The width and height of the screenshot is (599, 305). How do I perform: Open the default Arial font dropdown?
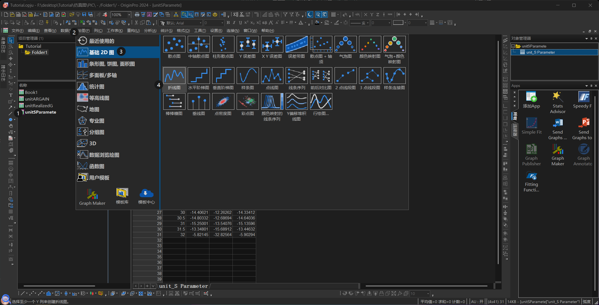200,23
